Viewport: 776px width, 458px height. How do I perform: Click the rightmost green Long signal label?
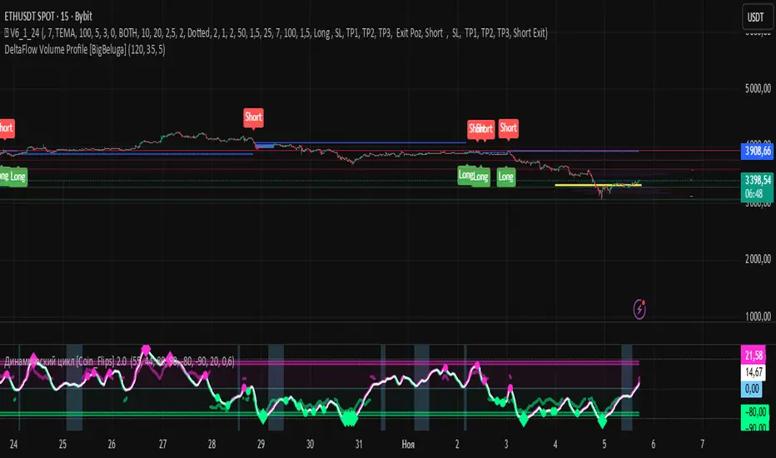tap(505, 176)
